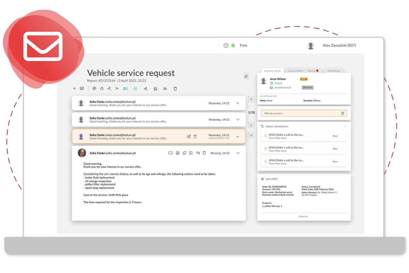Toggle the pause status button near Free

(226, 45)
